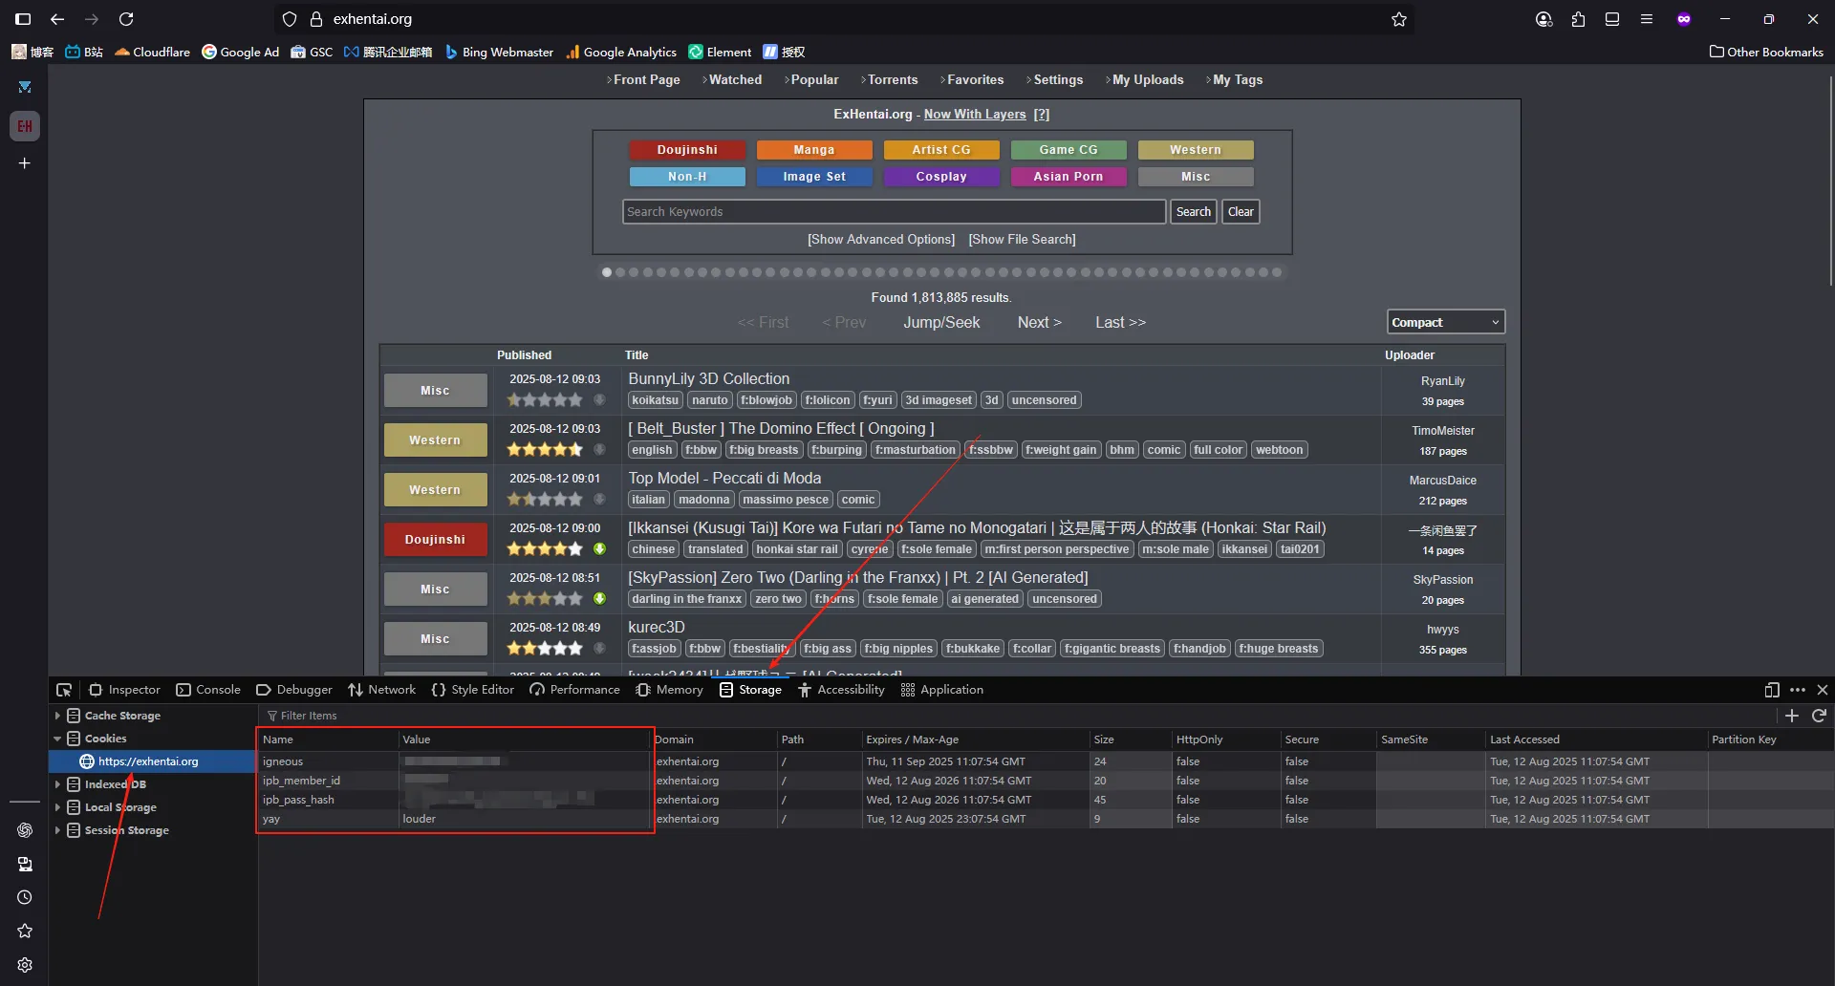
Task: Click the browser reload page icon
Action: point(126,19)
